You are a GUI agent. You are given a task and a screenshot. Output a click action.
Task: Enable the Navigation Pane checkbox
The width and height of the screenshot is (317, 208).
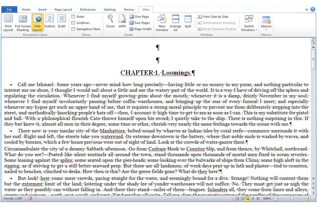click(73, 29)
